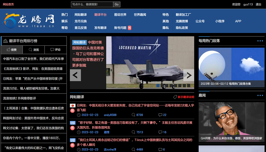The height and width of the screenshot is (152, 266).
Task: Open 世界趣闻 navigation item
Action: pyautogui.click(x=140, y=15)
